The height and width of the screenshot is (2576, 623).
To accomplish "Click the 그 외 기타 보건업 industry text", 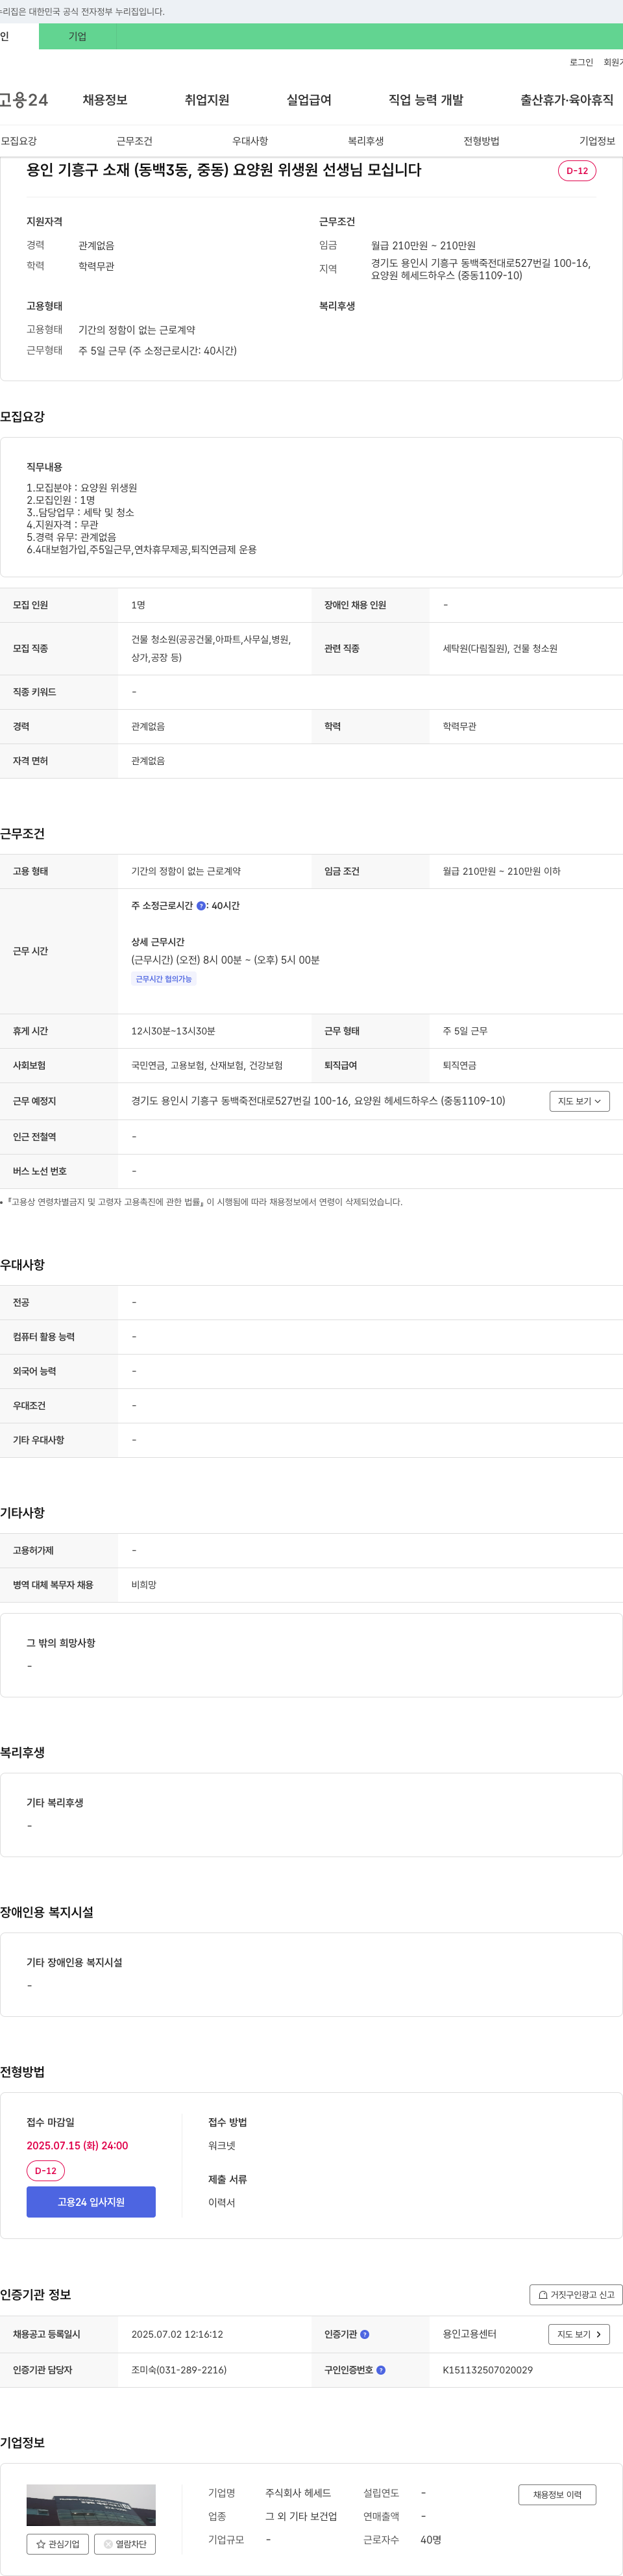I will (301, 2516).
